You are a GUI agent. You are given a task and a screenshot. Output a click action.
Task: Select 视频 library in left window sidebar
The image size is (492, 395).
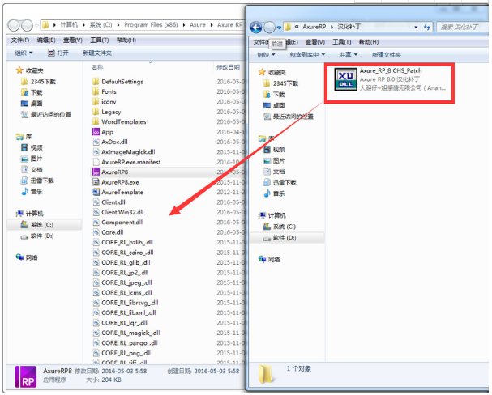(32, 147)
